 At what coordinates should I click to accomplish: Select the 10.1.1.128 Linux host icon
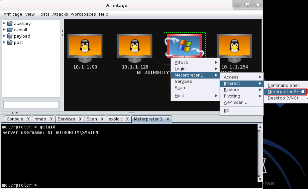tap(135, 48)
